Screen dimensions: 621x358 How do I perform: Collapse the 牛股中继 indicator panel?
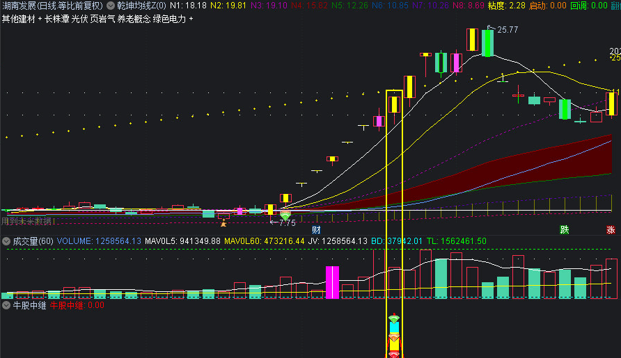click(6, 305)
